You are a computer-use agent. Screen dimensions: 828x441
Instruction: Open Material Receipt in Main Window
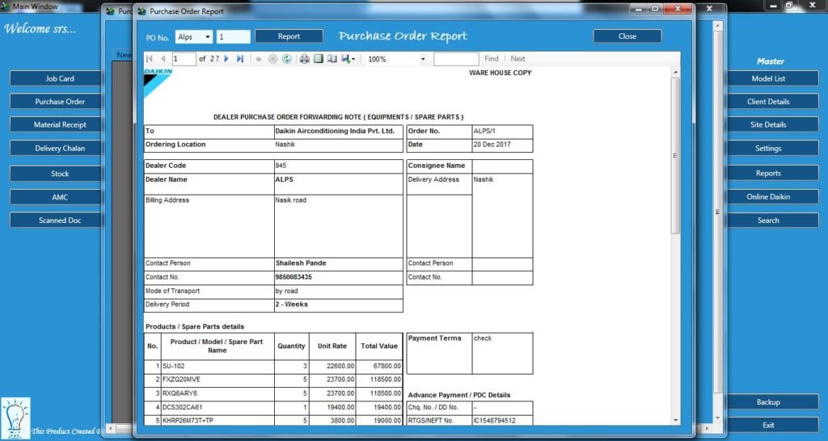[x=57, y=124]
